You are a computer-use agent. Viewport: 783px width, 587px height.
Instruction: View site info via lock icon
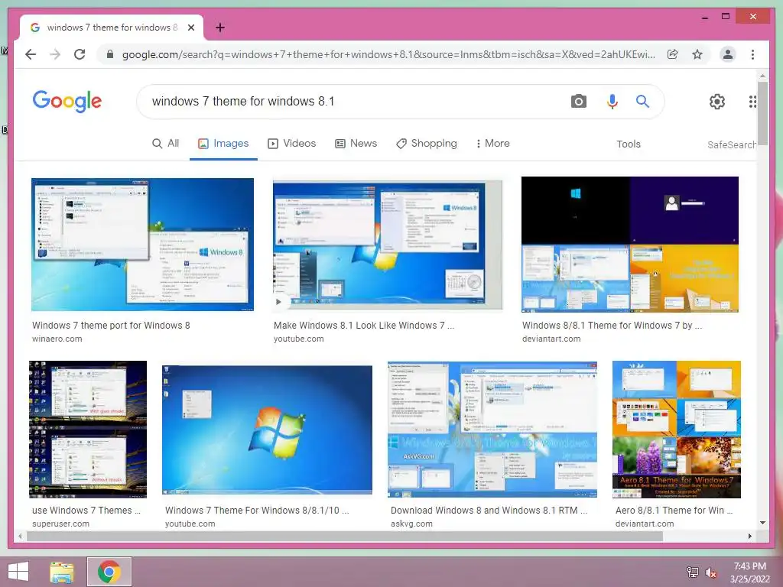coord(110,54)
